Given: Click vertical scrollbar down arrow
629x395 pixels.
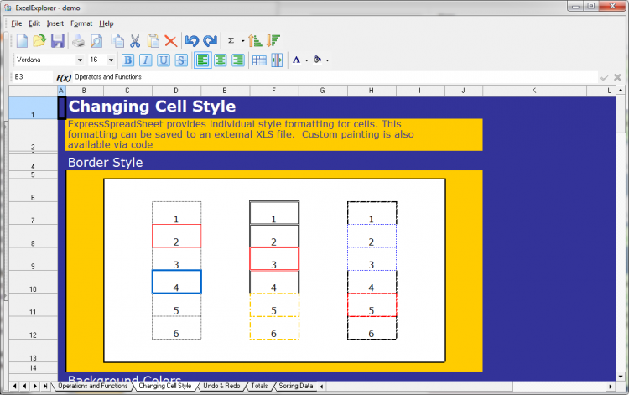Looking at the screenshot, I should click(621, 377).
